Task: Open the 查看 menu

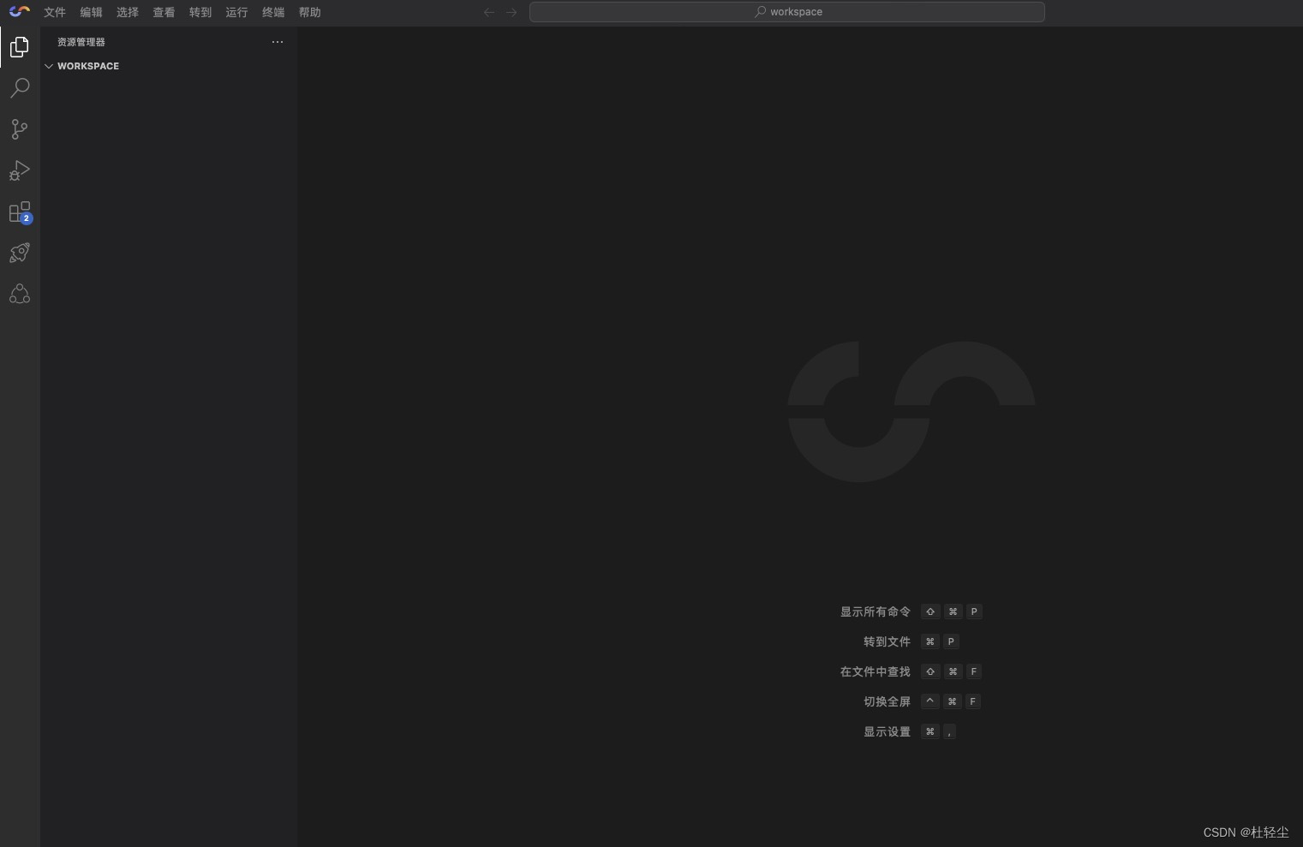Action: click(x=164, y=12)
